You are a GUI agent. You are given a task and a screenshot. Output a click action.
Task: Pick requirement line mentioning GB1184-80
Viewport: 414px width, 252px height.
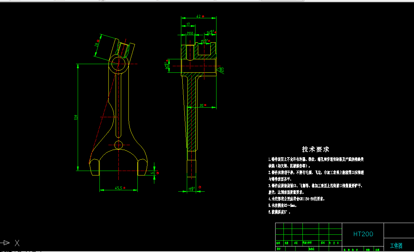296,199
